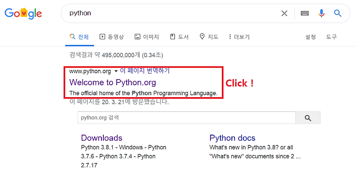Open the on-screen keyboard icon

click(x=305, y=13)
